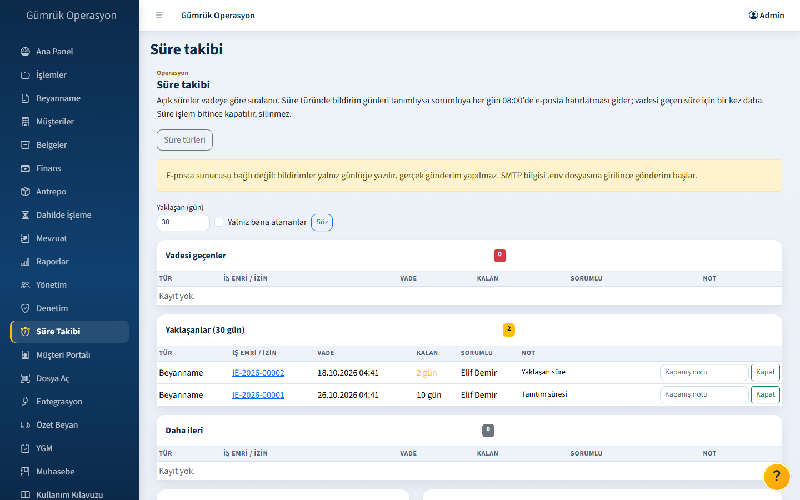
Task: Apply filter with the Süz button
Action: [x=322, y=222]
